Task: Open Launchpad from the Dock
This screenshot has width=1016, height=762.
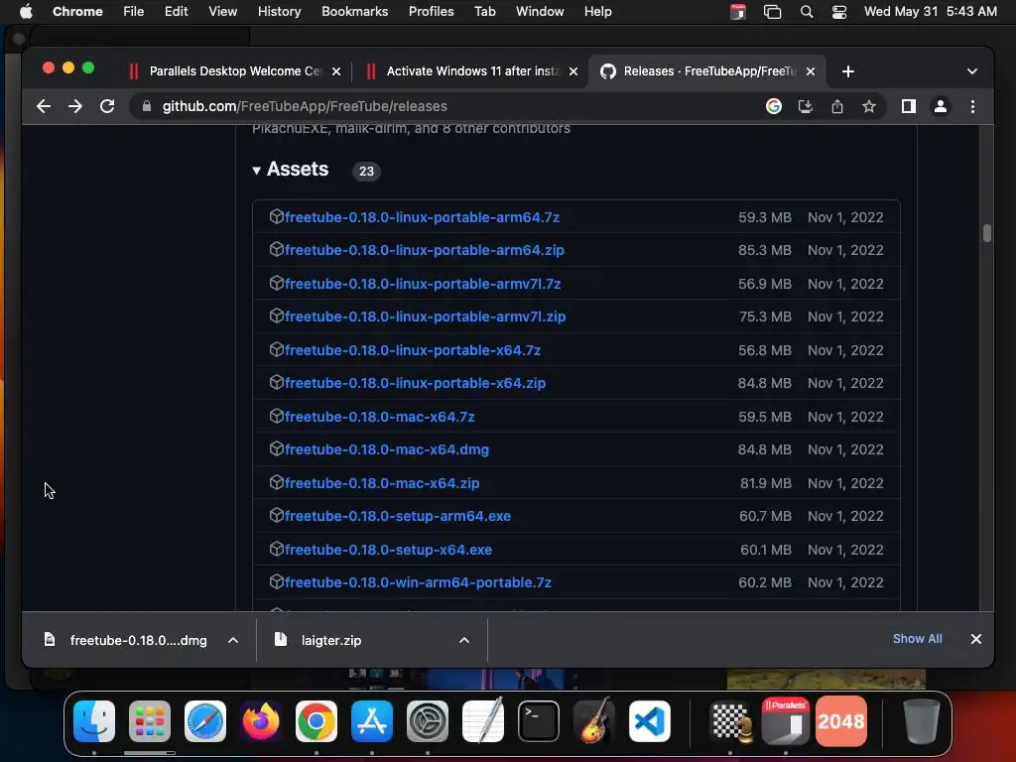Action: tap(150, 721)
